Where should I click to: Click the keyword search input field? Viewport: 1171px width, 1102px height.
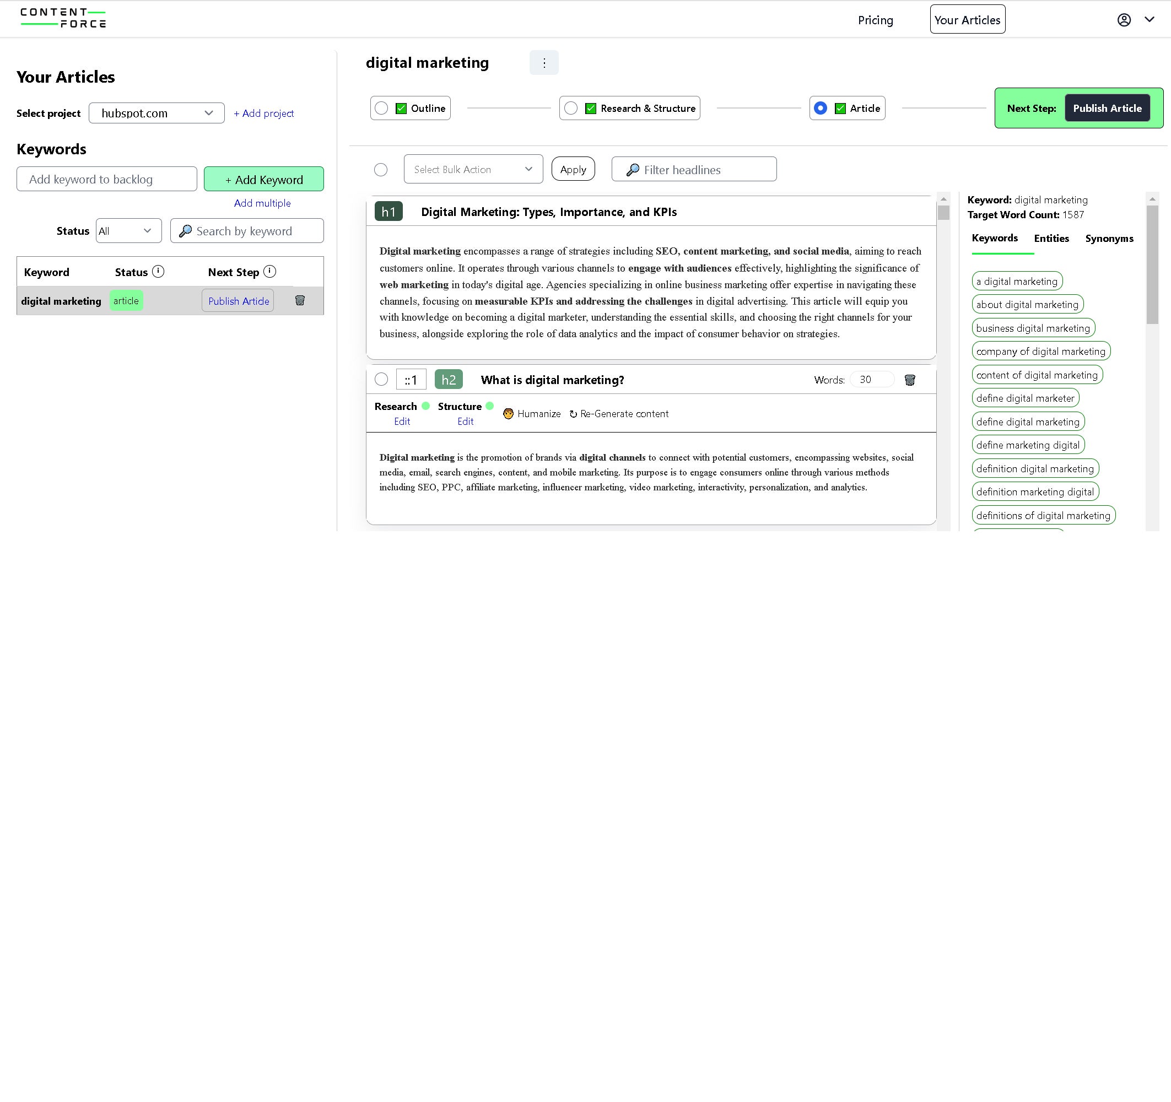coord(245,230)
